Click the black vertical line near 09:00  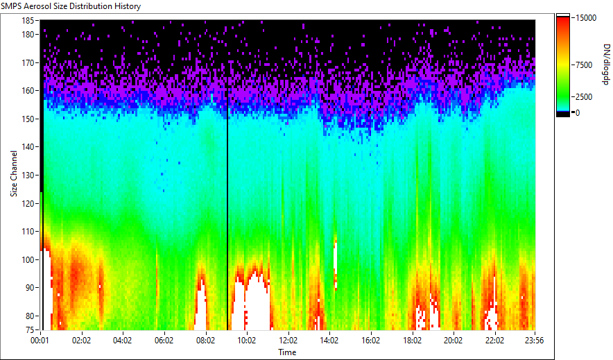point(227,175)
